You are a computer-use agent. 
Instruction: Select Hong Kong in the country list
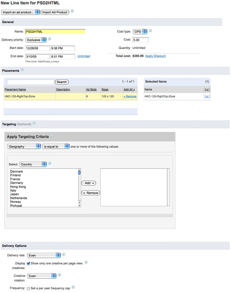coord(18,187)
